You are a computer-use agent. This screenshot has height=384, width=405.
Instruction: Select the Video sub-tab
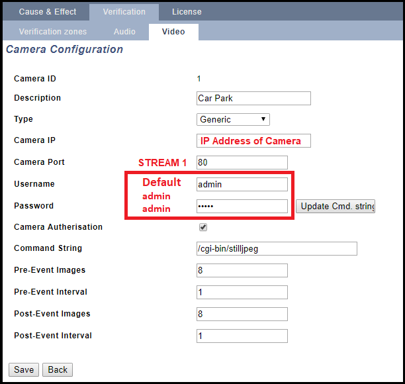pos(173,32)
